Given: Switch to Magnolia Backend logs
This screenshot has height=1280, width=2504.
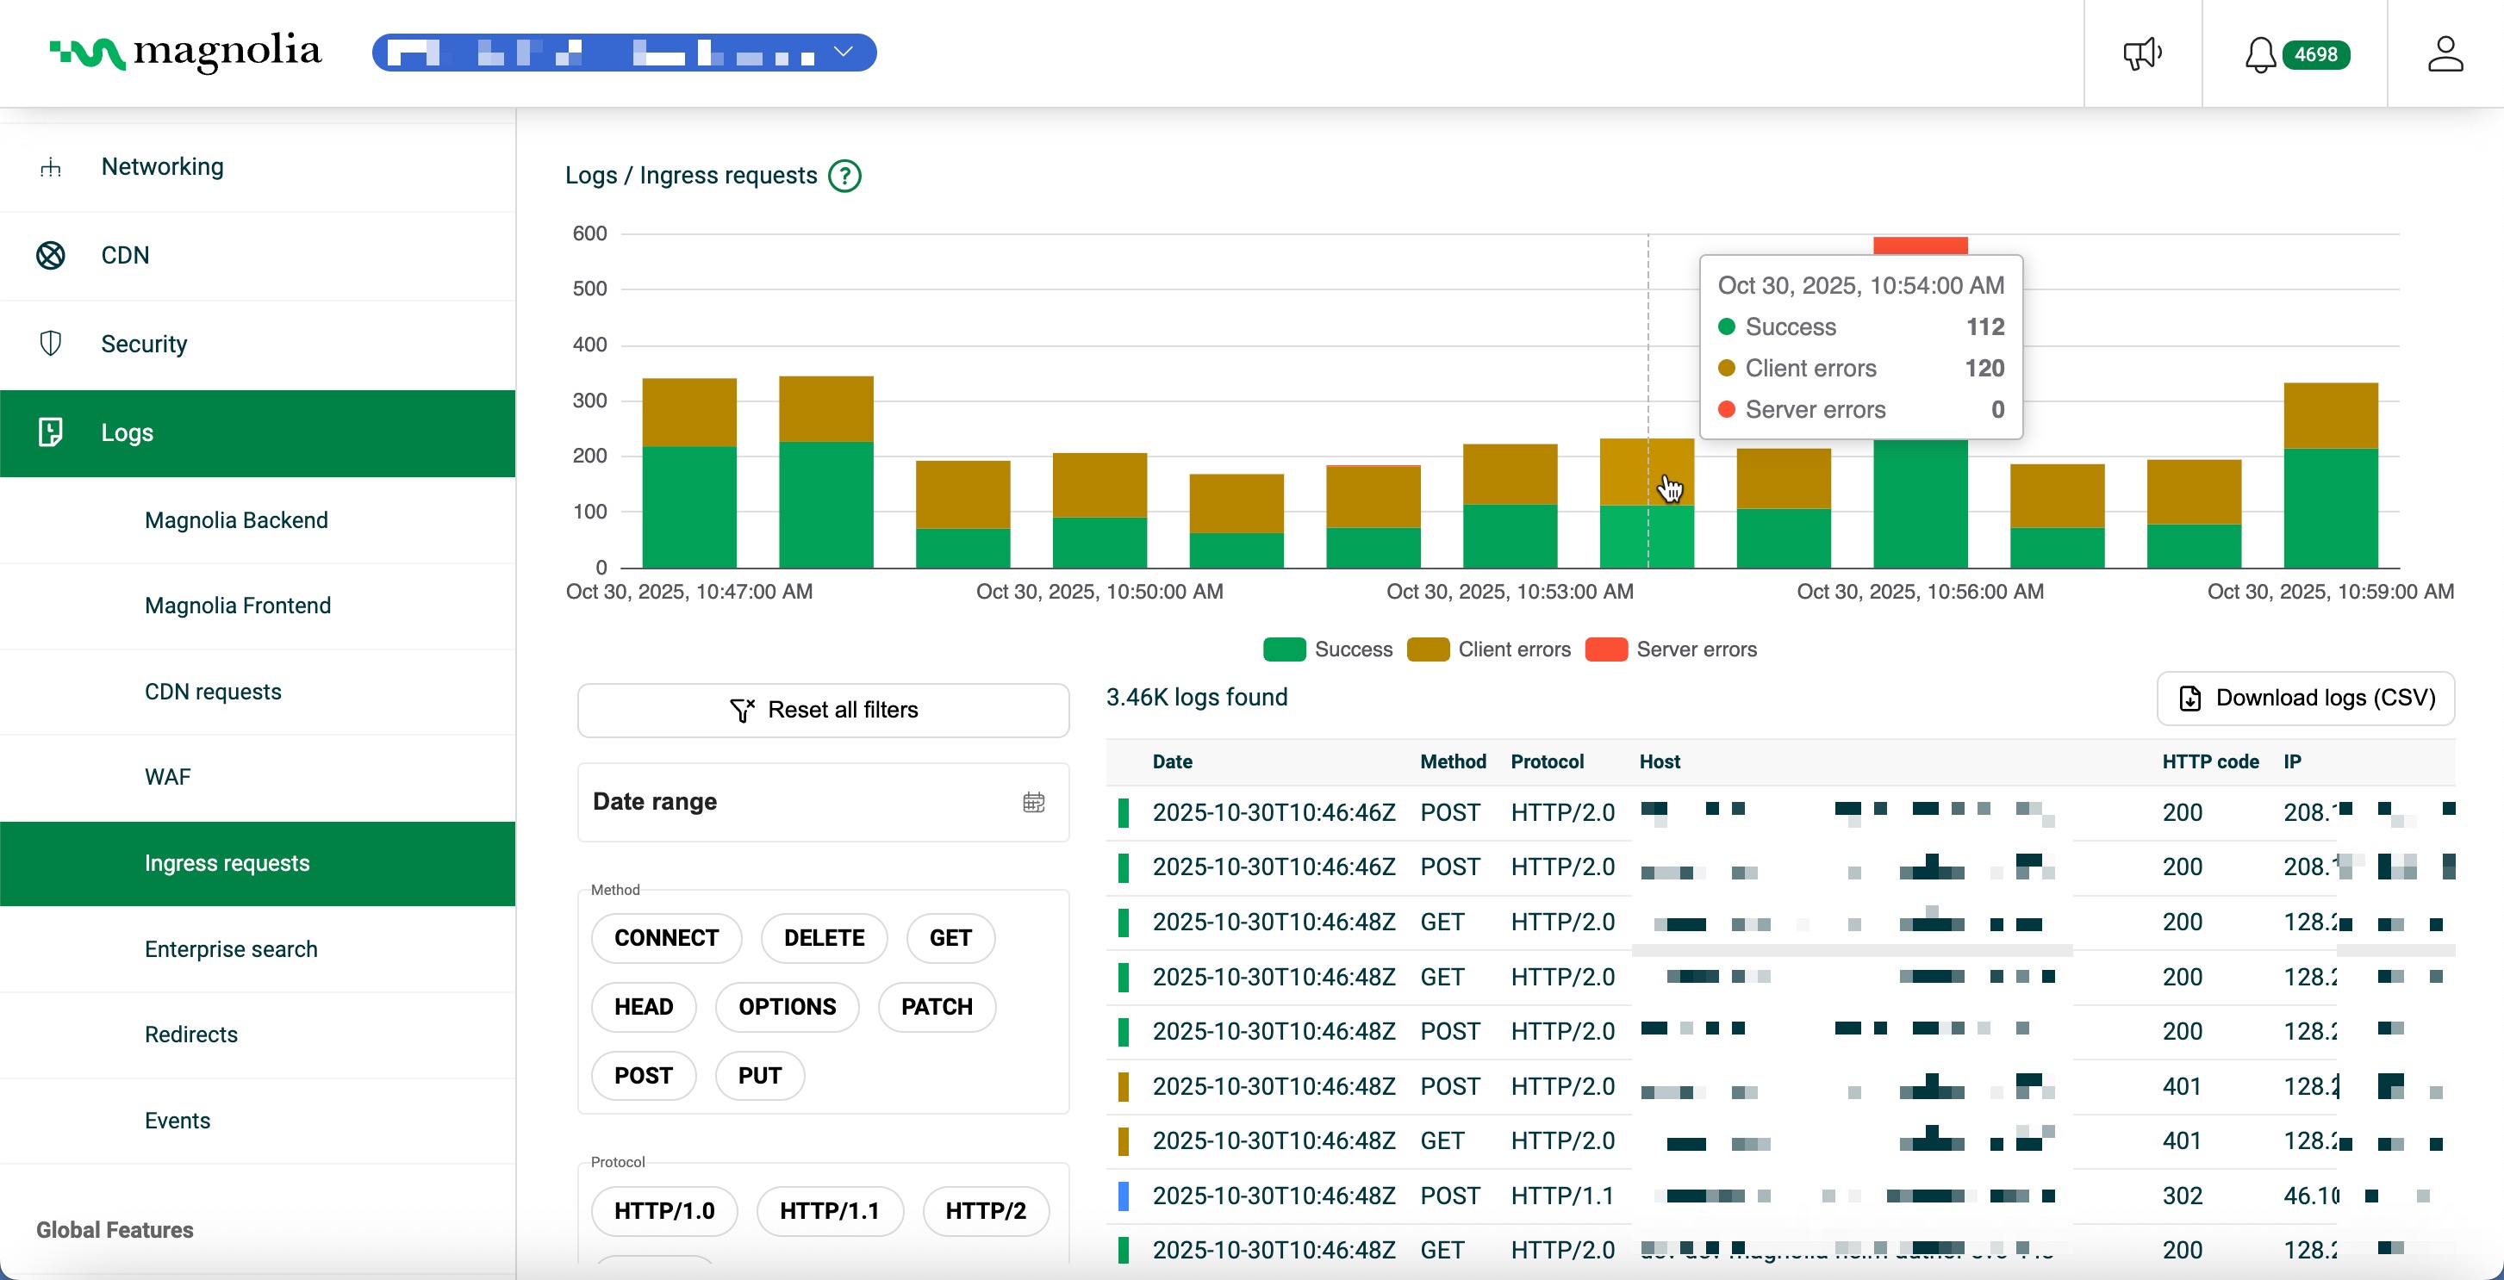Looking at the screenshot, I should (236, 520).
